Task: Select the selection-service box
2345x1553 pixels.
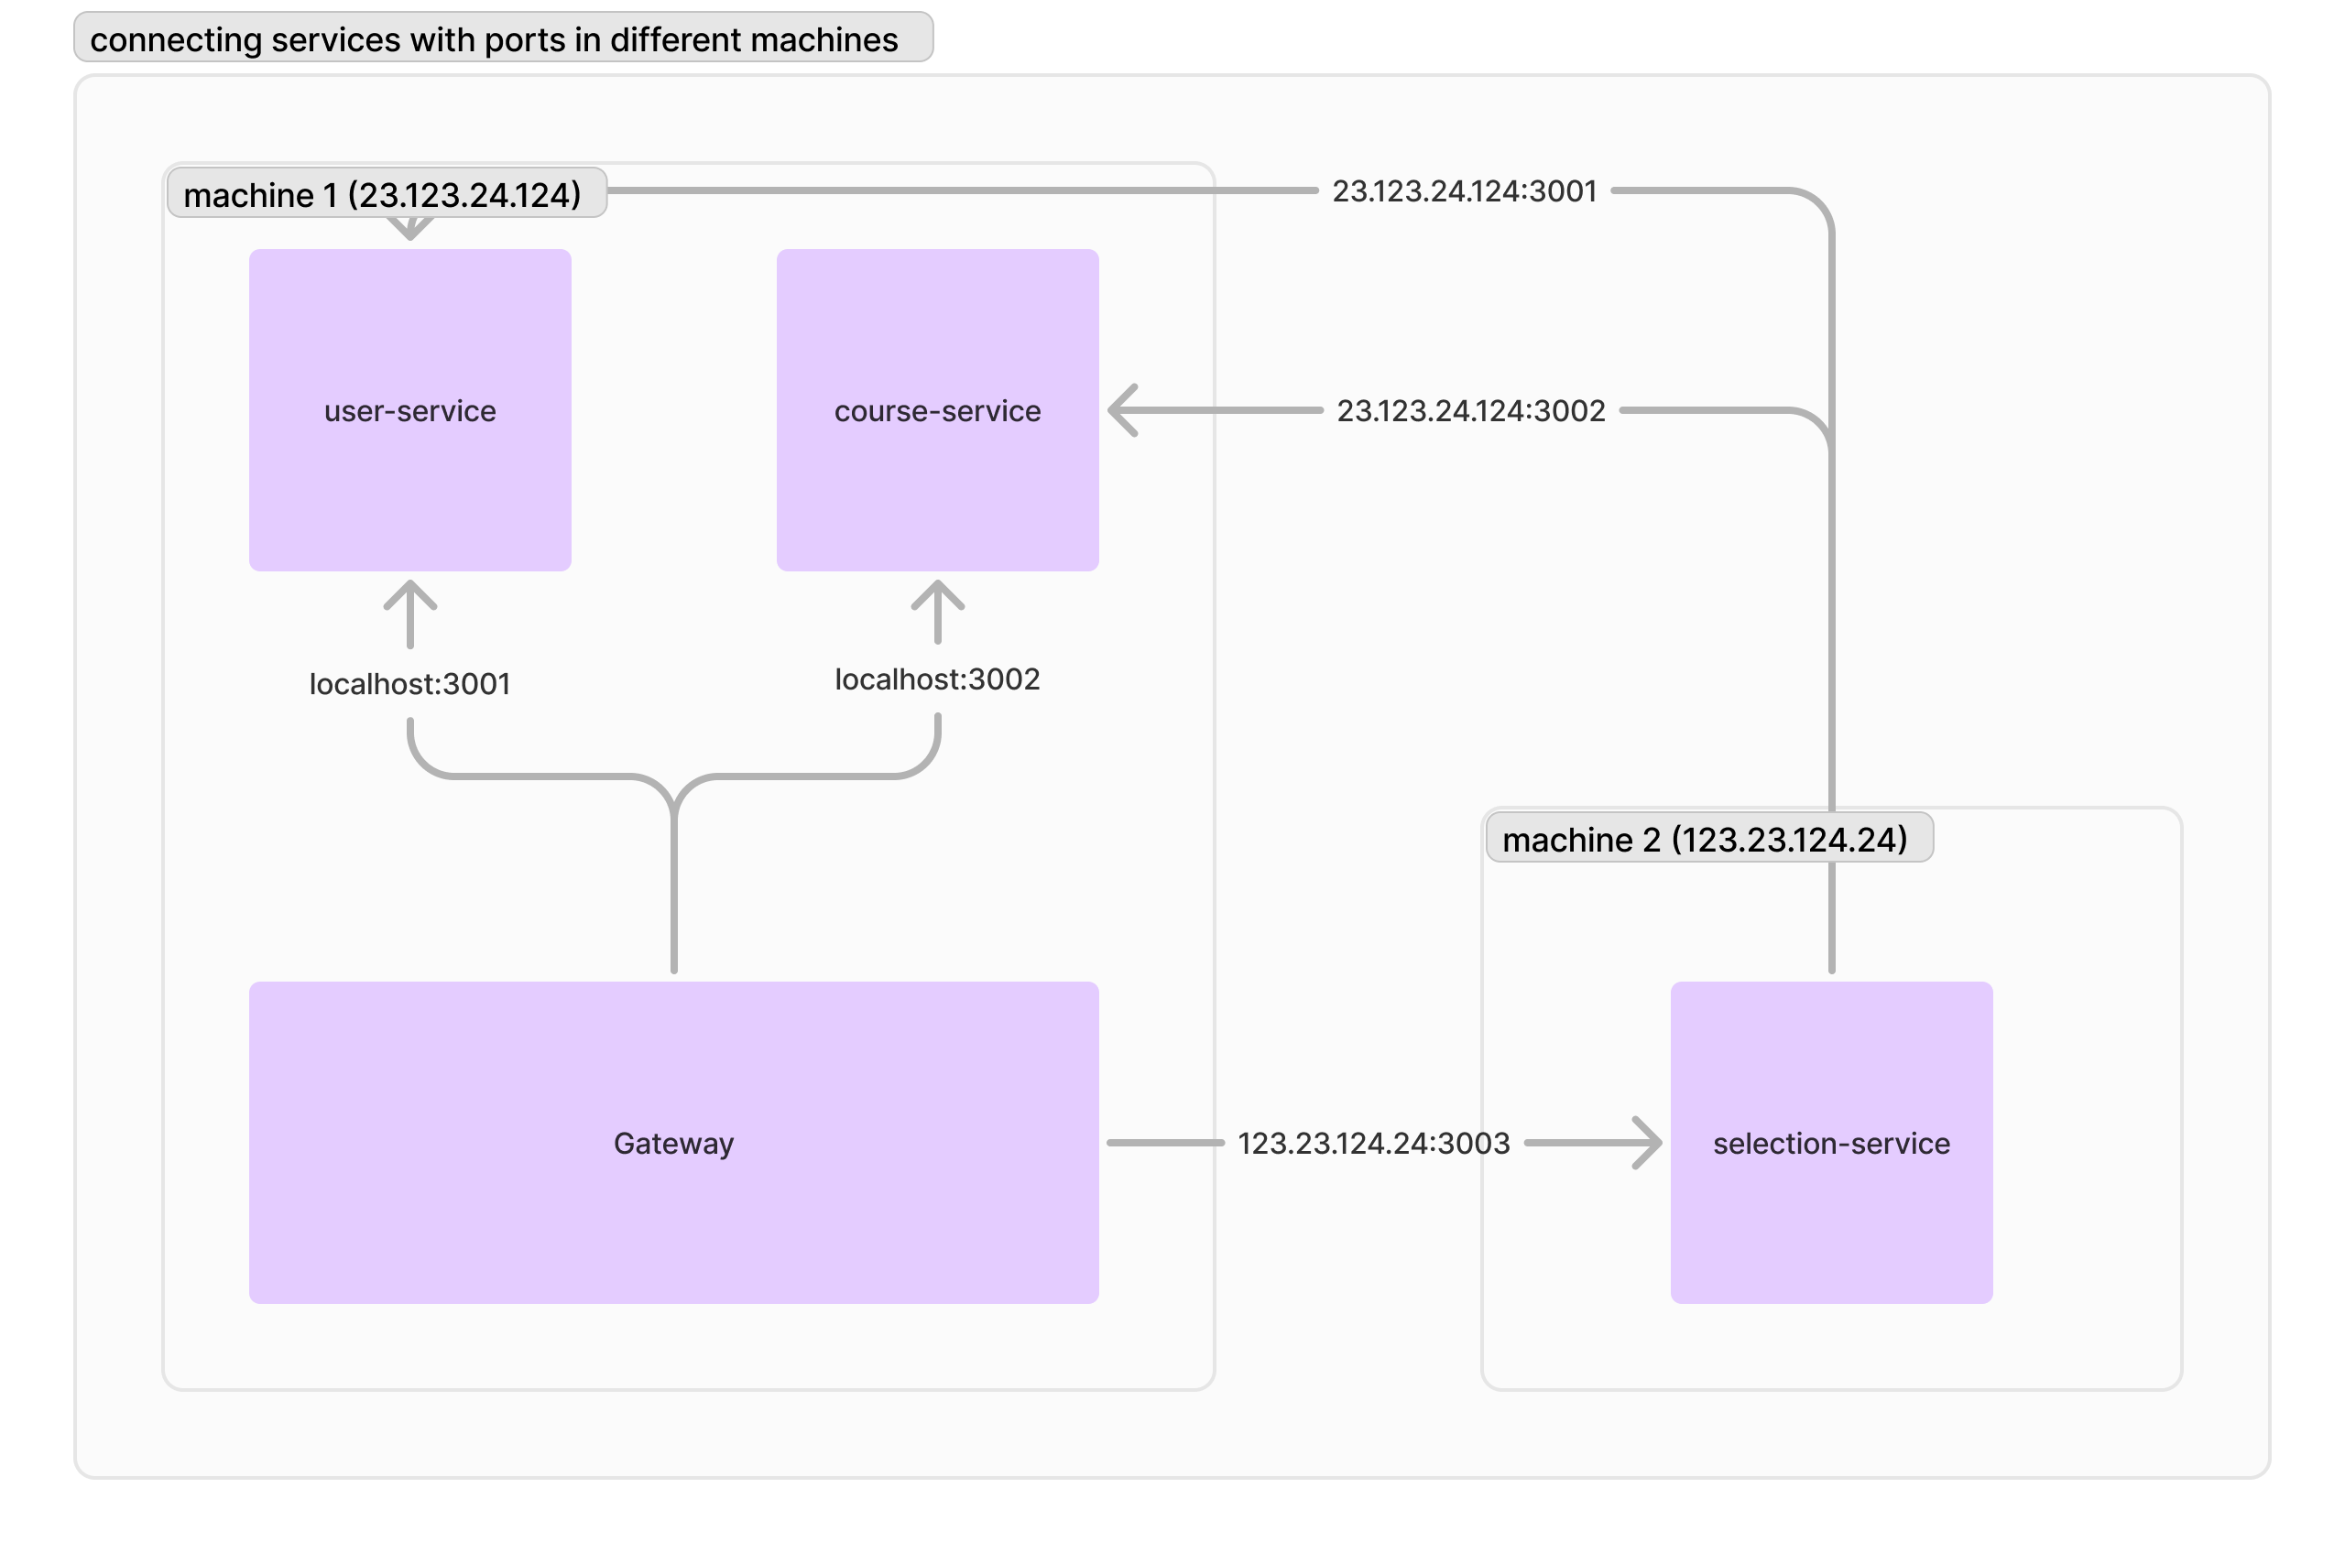Action: pos(1831,1142)
